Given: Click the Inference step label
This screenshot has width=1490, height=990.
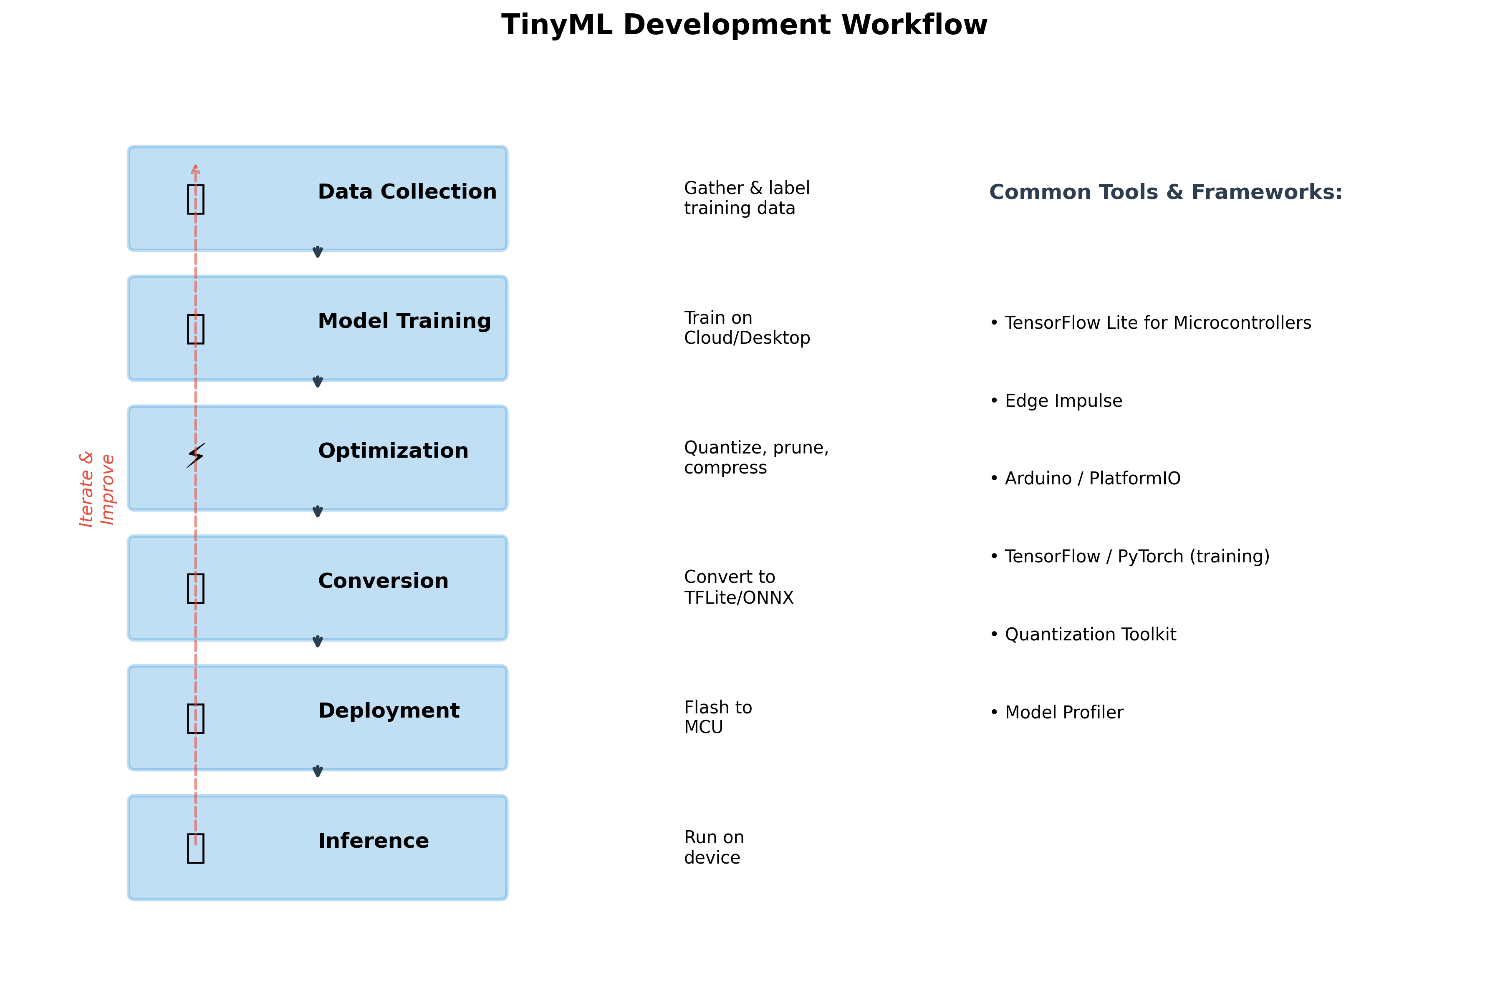Looking at the screenshot, I should coord(373,840).
